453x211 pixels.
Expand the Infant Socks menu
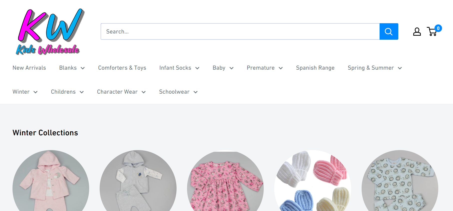(x=179, y=68)
